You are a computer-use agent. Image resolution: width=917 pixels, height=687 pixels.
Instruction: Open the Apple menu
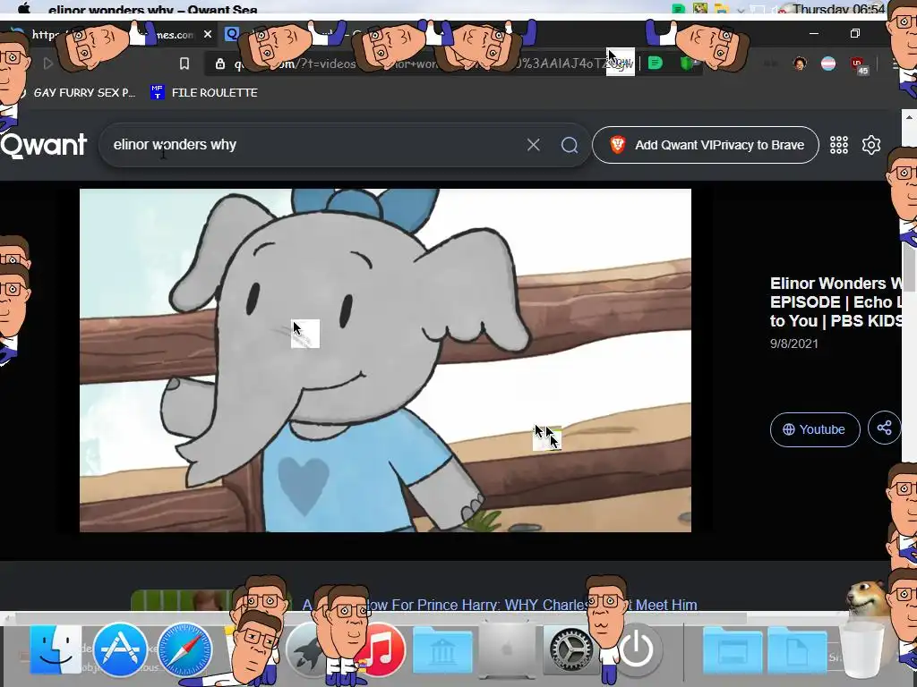tap(24, 8)
